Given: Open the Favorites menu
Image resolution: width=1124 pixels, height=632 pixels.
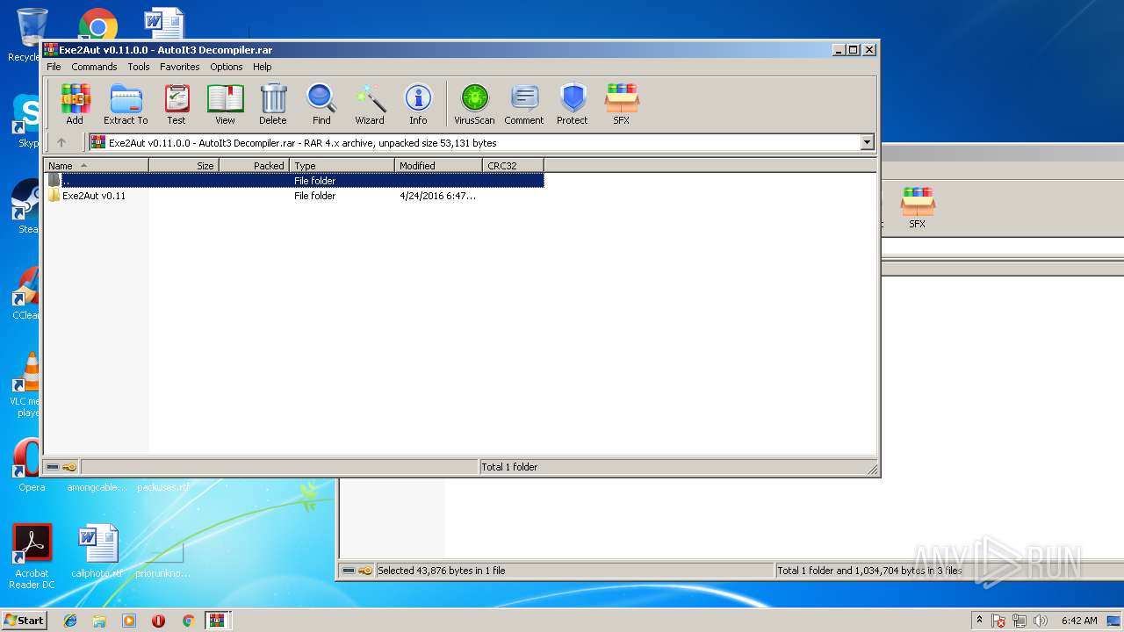Looking at the screenshot, I should 179,67.
